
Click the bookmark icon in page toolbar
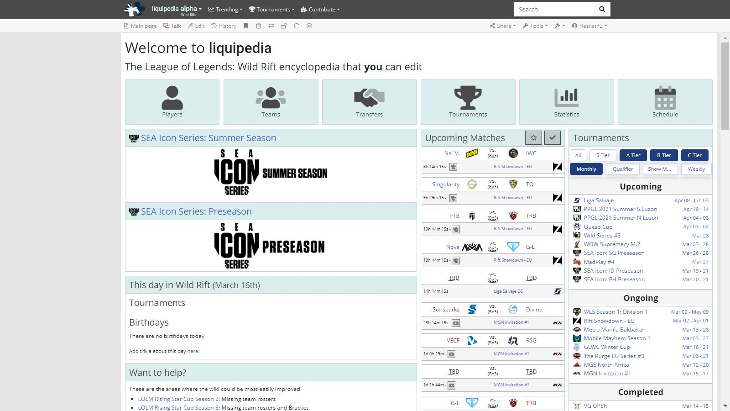click(245, 26)
